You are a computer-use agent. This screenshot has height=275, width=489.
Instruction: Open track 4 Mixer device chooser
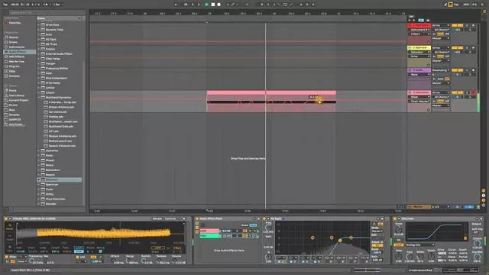tap(419, 97)
